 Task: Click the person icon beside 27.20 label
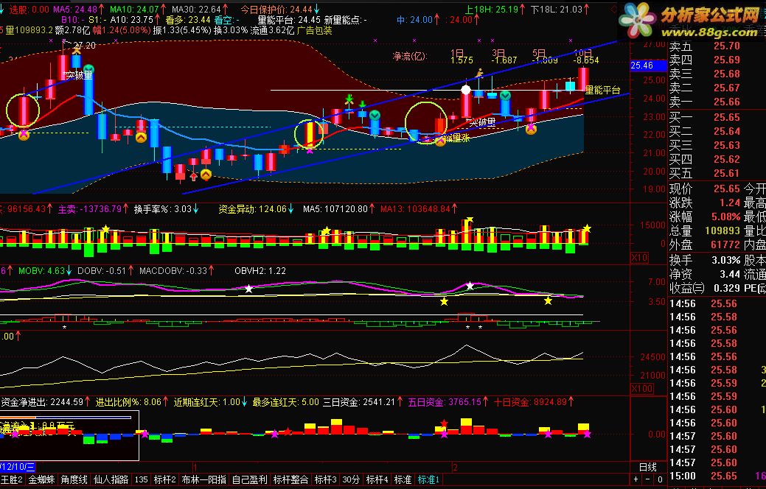coord(77,49)
